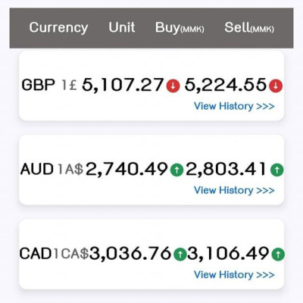Click the AUD currency code
The image size is (303, 303).
[37, 169]
